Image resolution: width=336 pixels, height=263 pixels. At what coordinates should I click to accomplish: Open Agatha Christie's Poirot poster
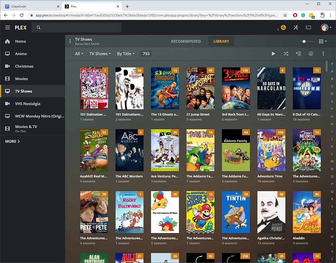[271, 212]
